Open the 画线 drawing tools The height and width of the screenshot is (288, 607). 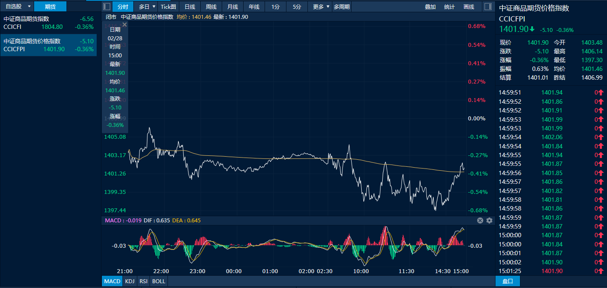[469, 7]
